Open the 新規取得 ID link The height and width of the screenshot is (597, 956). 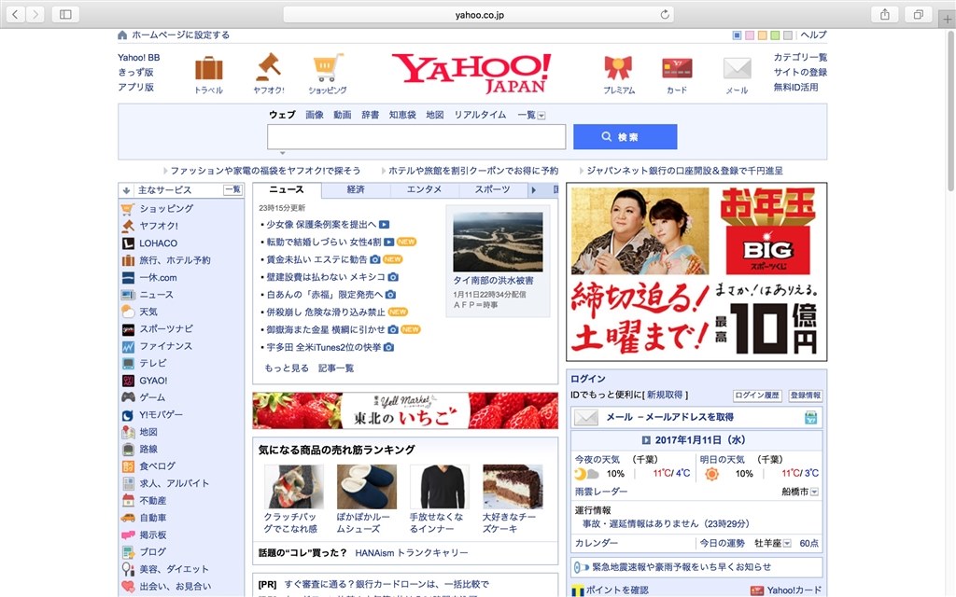click(665, 395)
